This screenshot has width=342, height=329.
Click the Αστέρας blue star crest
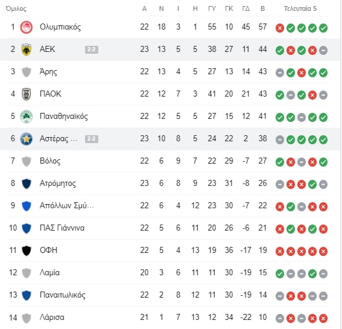[27, 139]
